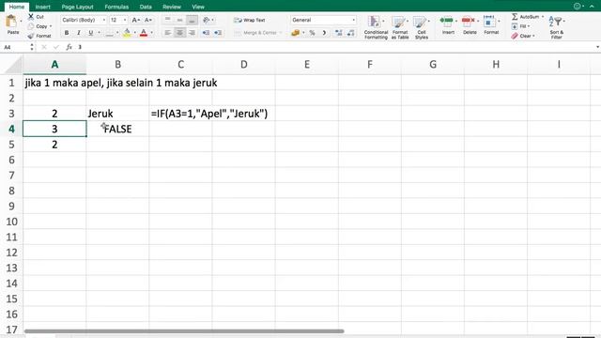
Task: Open AutoSum dropdown arrow
Action: pyautogui.click(x=543, y=17)
